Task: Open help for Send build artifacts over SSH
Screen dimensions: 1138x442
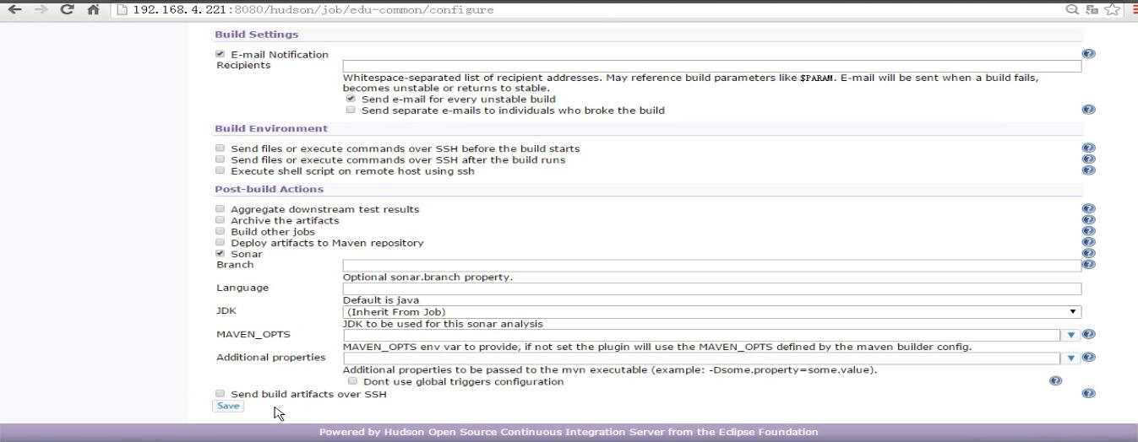Action: [1088, 393]
